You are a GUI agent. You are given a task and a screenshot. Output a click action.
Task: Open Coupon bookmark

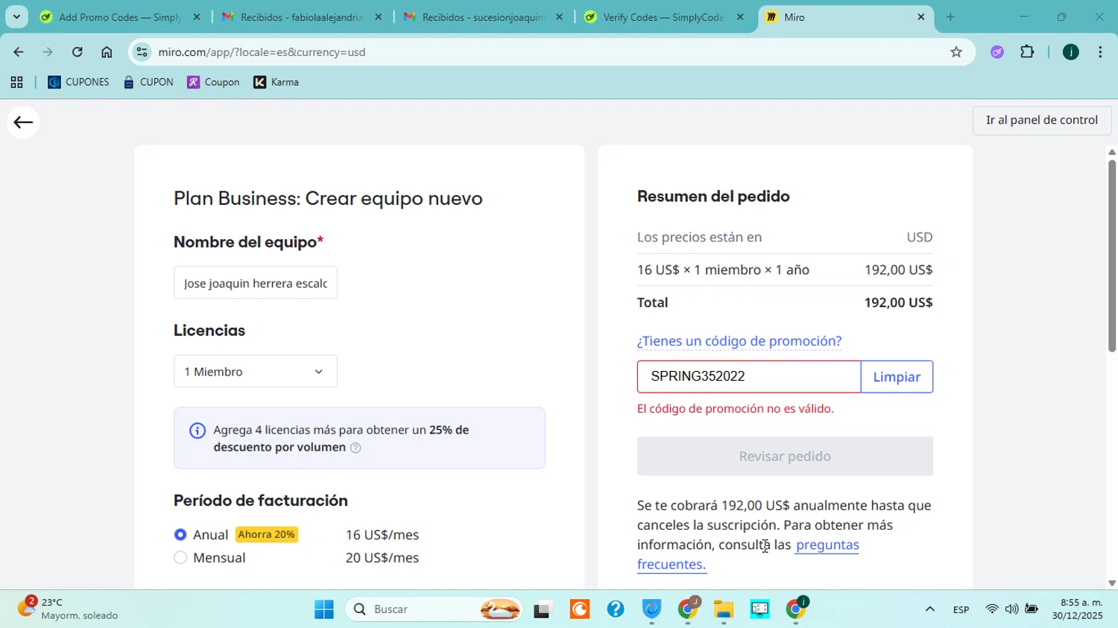click(x=213, y=83)
